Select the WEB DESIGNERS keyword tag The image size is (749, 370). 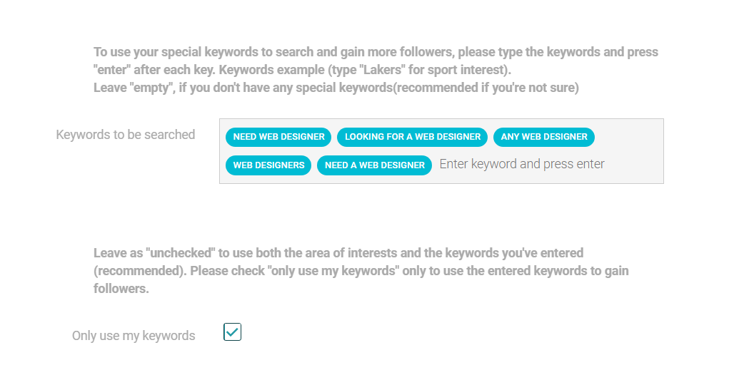[268, 165]
